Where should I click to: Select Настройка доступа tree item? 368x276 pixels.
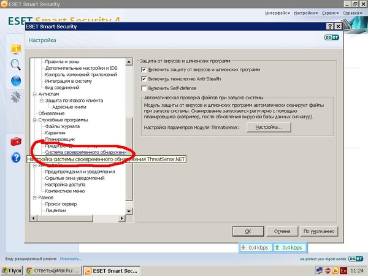[x=65, y=185]
